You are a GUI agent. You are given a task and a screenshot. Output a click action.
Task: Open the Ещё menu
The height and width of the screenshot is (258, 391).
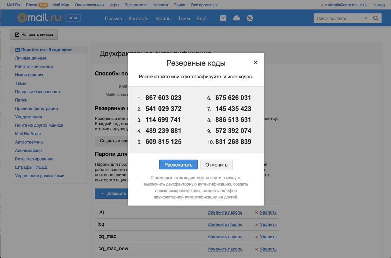tap(201, 18)
